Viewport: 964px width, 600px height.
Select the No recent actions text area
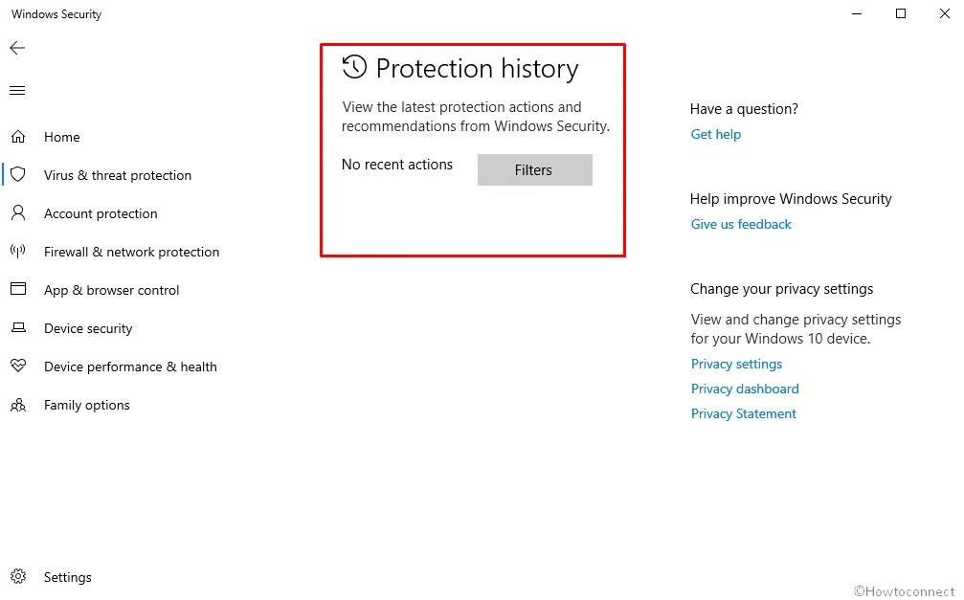click(397, 165)
